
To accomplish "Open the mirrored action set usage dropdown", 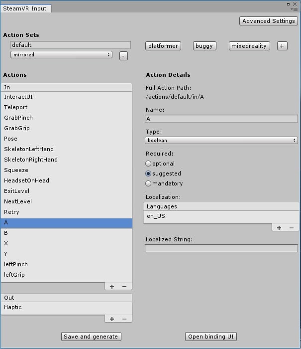I will pyautogui.click(x=61, y=55).
